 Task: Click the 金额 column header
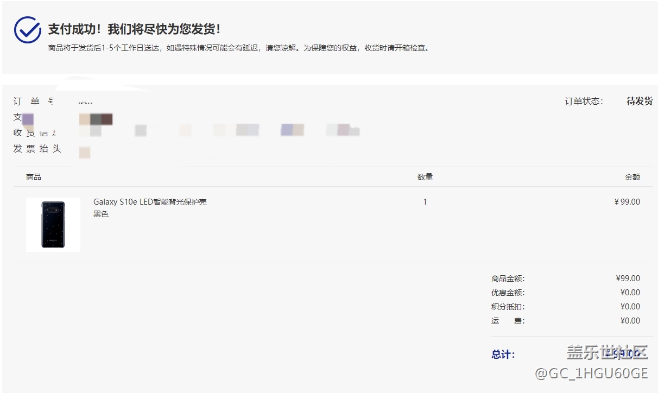pos(632,177)
